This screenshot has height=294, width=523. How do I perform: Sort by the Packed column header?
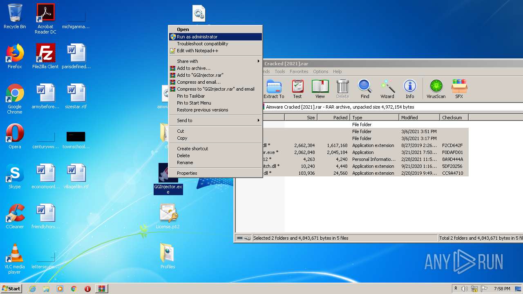click(x=333, y=118)
